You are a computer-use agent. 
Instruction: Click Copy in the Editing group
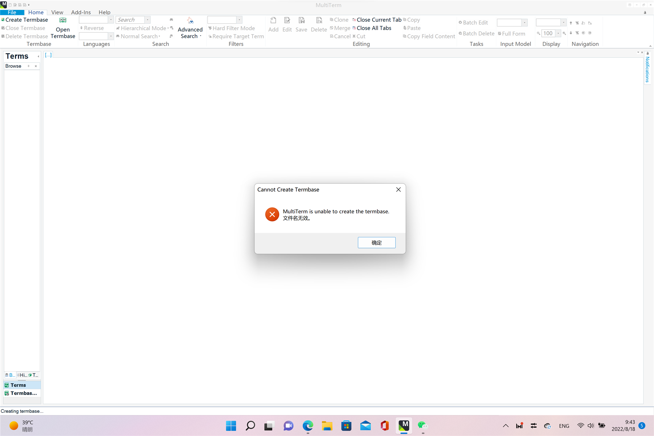[x=412, y=20]
